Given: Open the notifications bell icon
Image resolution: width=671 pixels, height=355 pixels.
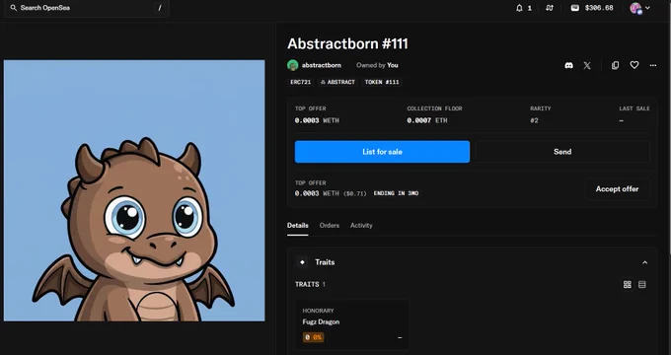Looking at the screenshot, I should 519,8.
